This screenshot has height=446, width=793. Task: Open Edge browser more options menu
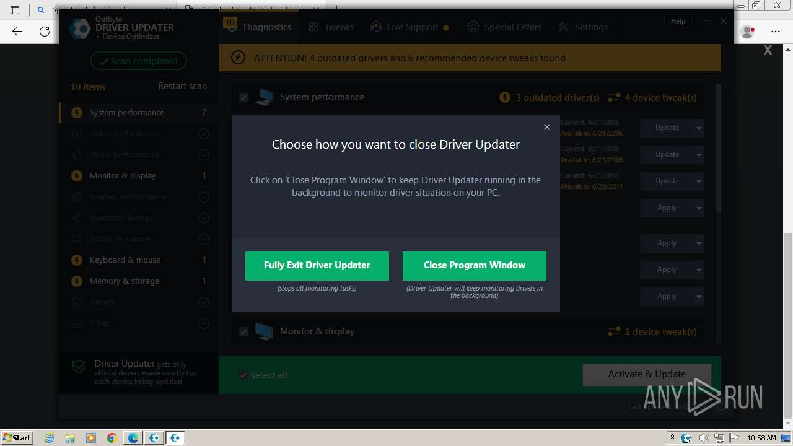776,31
